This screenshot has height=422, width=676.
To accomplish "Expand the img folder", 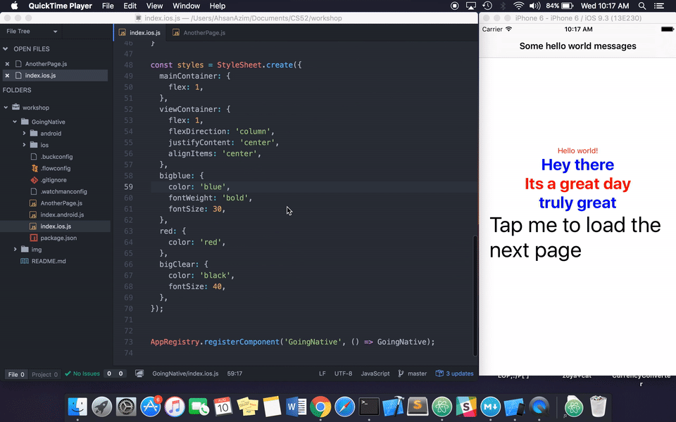I will pyautogui.click(x=15, y=249).
